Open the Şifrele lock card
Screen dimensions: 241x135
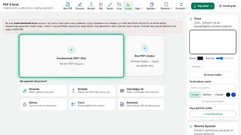44,104
